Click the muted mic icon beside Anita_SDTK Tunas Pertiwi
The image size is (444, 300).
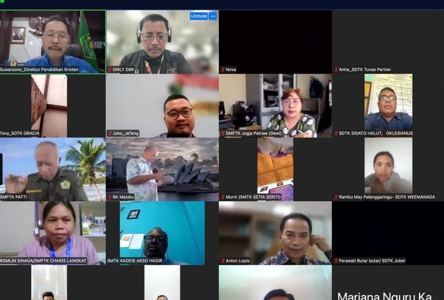pyautogui.click(x=336, y=70)
